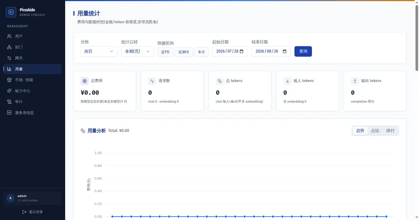Open the 市场·技能 store icon
419x220 pixels.
coord(10,80)
